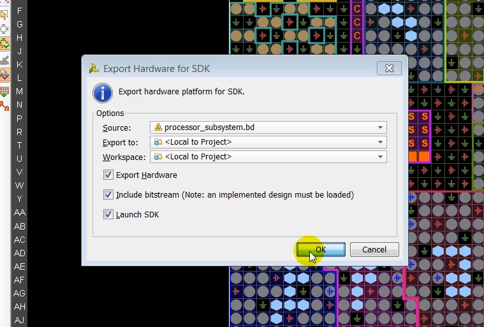Click the grayed-out arrow placement icon

click(4, 61)
